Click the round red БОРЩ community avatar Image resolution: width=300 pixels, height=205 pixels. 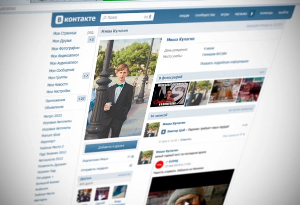pyautogui.click(x=159, y=165)
